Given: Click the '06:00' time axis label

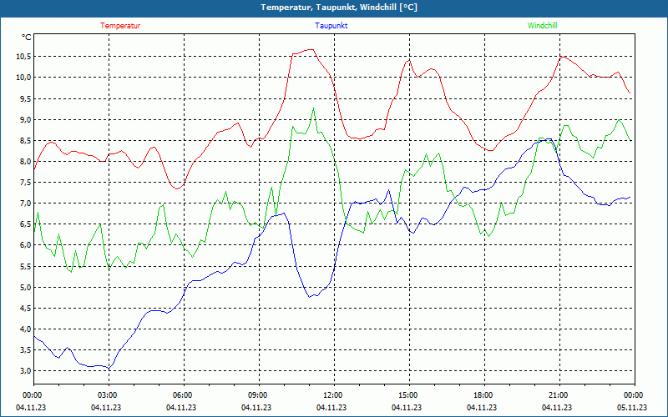Looking at the screenshot, I should [x=182, y=395].
